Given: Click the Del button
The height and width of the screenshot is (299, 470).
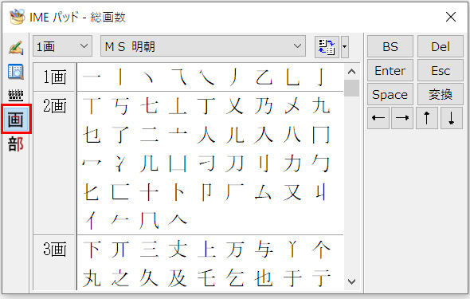Looking at the screenshot, I should click(441, 46).
